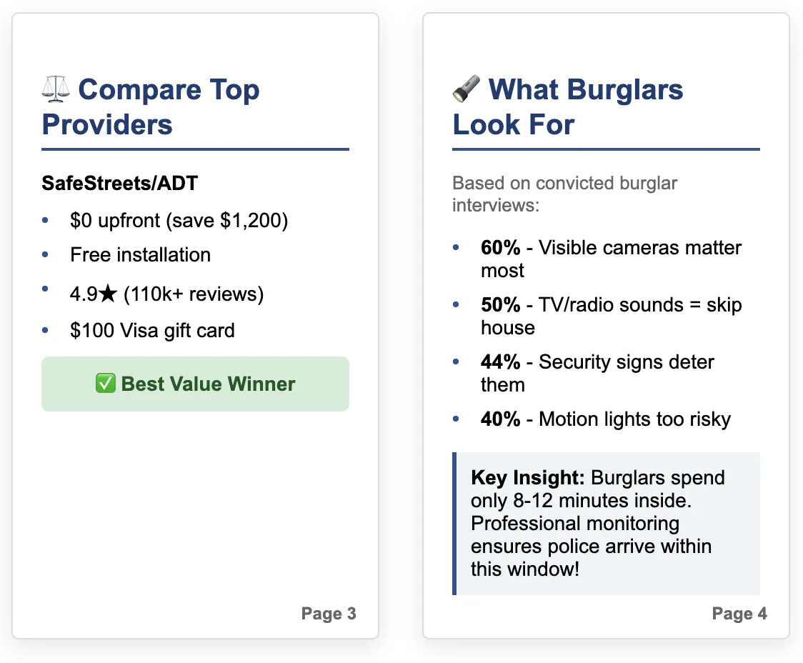
Task: Click the green checkmark icon
Action: pyautogui.click(x=106, y=384)
